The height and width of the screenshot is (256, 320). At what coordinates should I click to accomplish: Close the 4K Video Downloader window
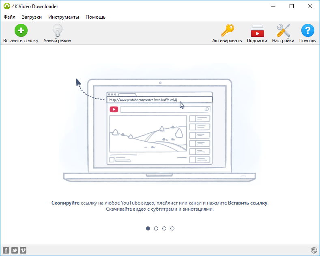pyautogui.click(x=310, y=6)
